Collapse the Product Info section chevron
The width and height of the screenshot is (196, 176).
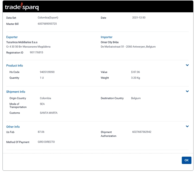pos(187,65)
